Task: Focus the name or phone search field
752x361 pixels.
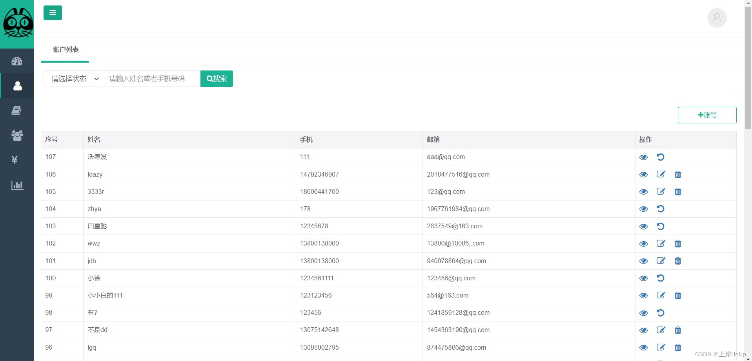Action: coord(151,79)
